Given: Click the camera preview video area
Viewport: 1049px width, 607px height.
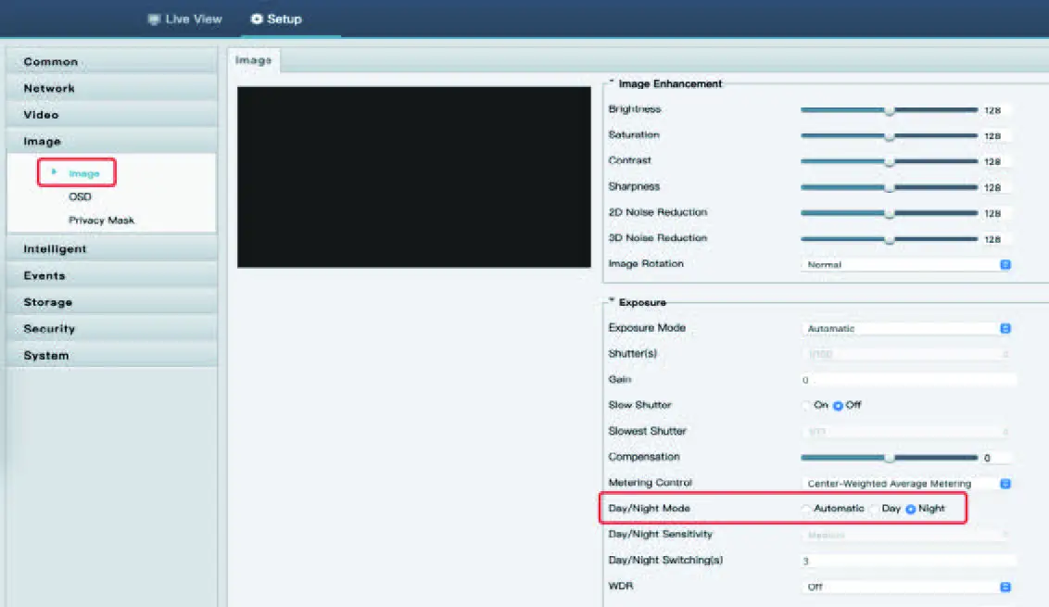Looking at the screenshot, I should pyautogui.click(x=414, y=177).
